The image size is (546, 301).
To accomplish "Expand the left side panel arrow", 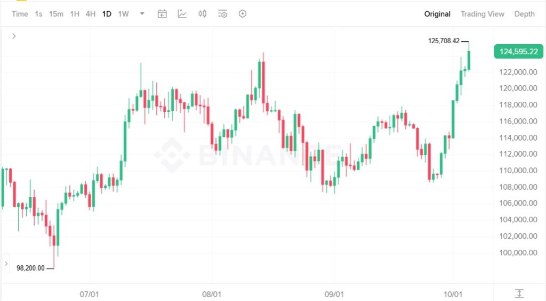I will point(6,263).
